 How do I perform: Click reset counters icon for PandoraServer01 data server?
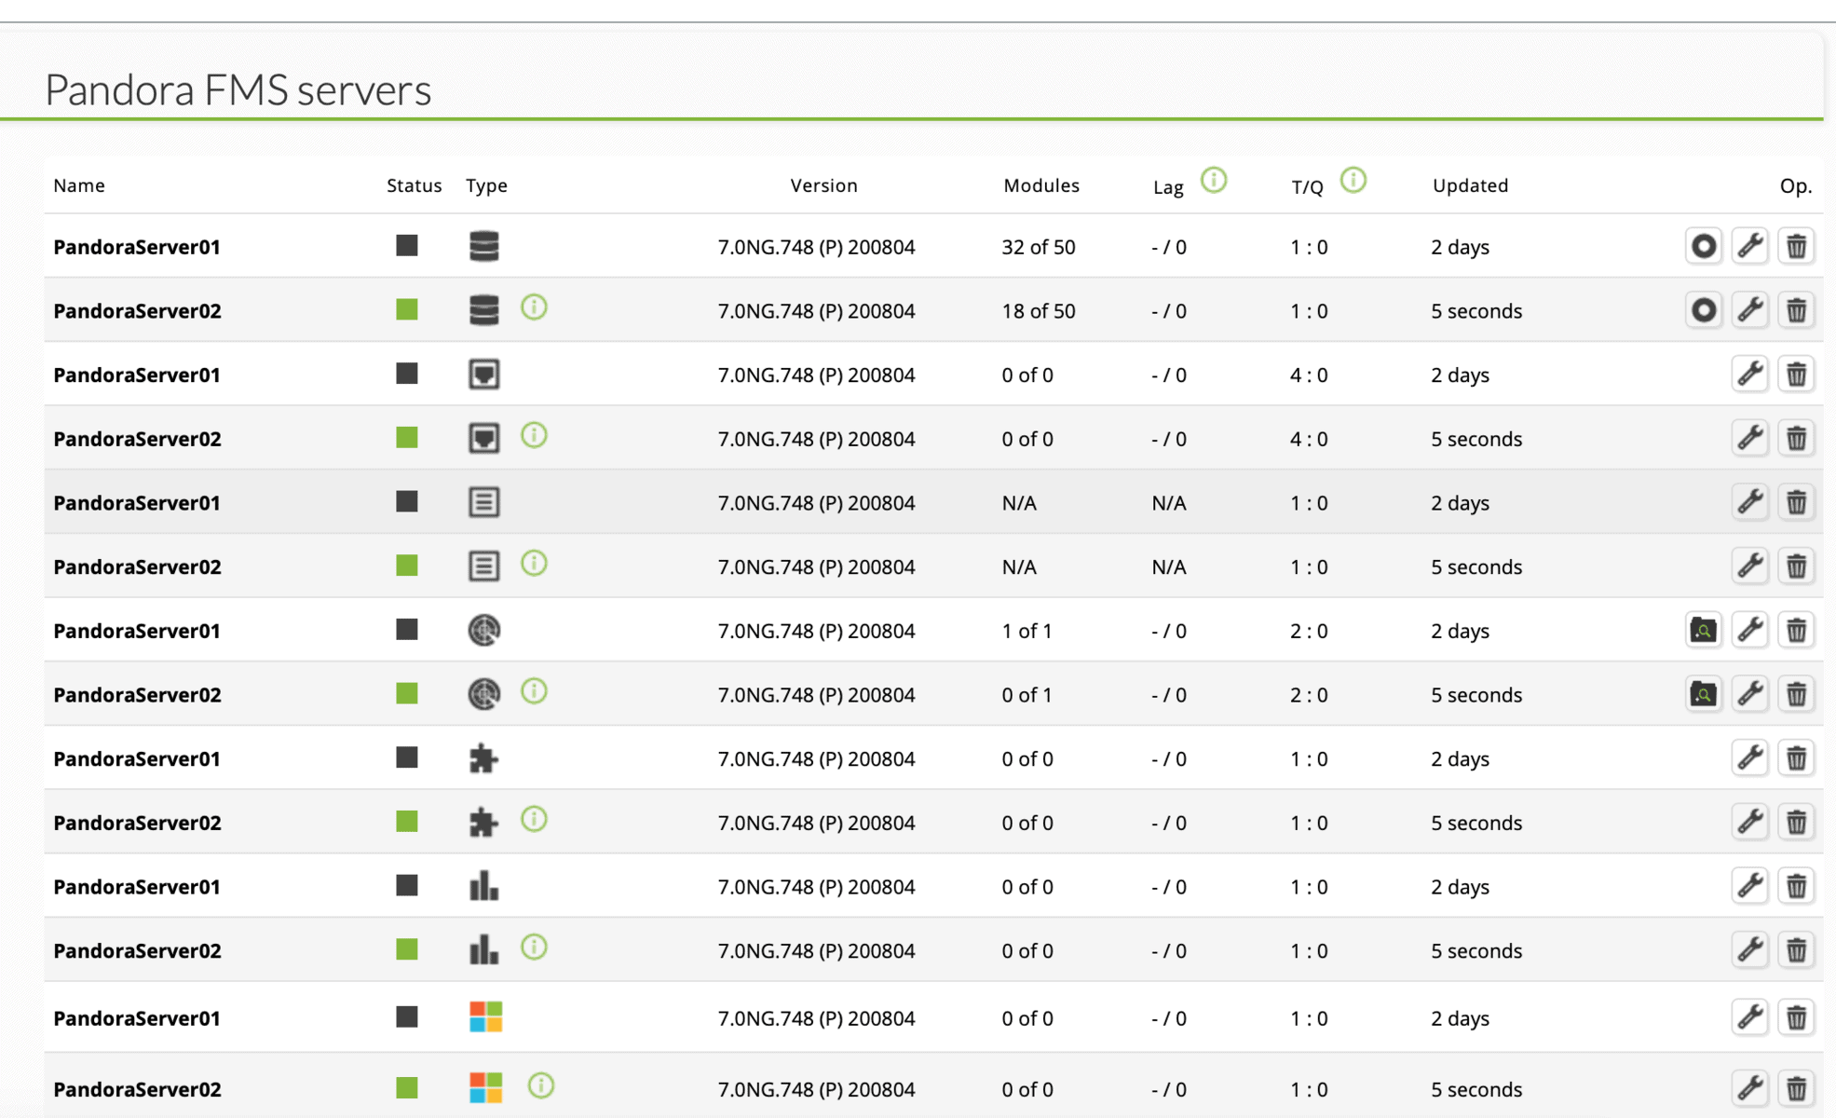click(1704, 247)
